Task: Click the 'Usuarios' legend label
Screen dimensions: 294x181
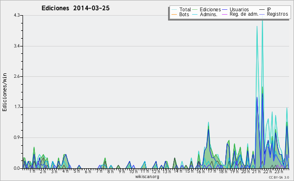Action: click(239, 9)
